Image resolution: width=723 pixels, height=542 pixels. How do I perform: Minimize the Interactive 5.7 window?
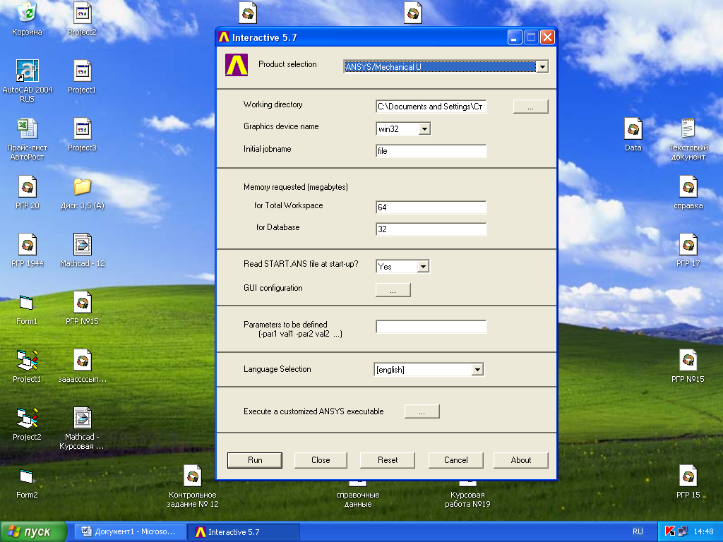click(x=515, y=37)
